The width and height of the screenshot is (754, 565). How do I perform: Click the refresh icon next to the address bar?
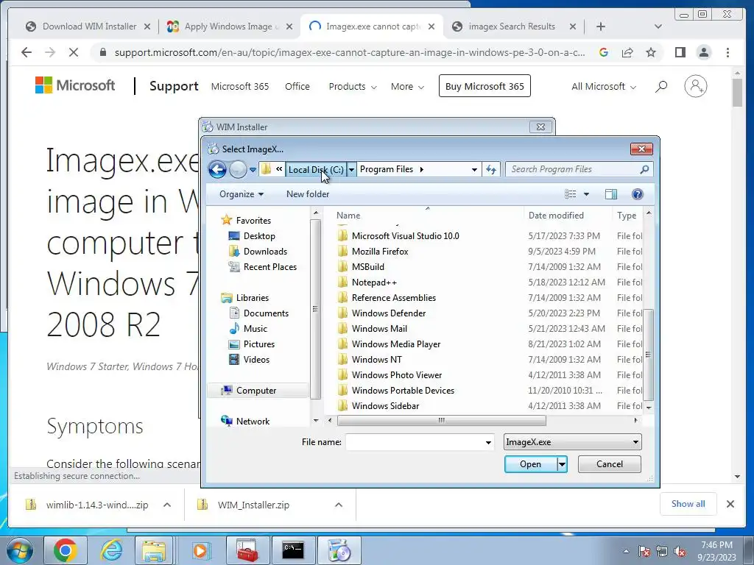(x=491, y=169)
